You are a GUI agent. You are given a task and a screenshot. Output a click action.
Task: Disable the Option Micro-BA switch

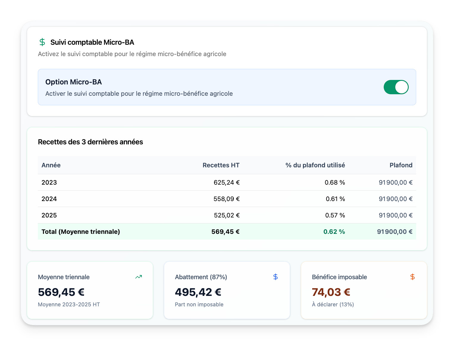click(x=396, y=87)
